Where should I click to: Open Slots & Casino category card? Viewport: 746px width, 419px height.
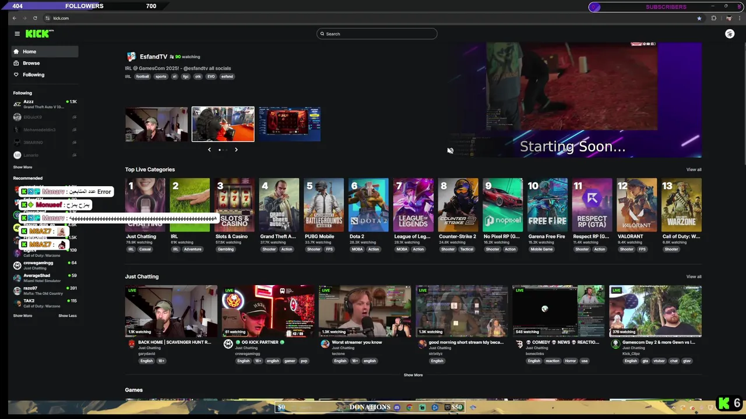(x=234, y=205)
